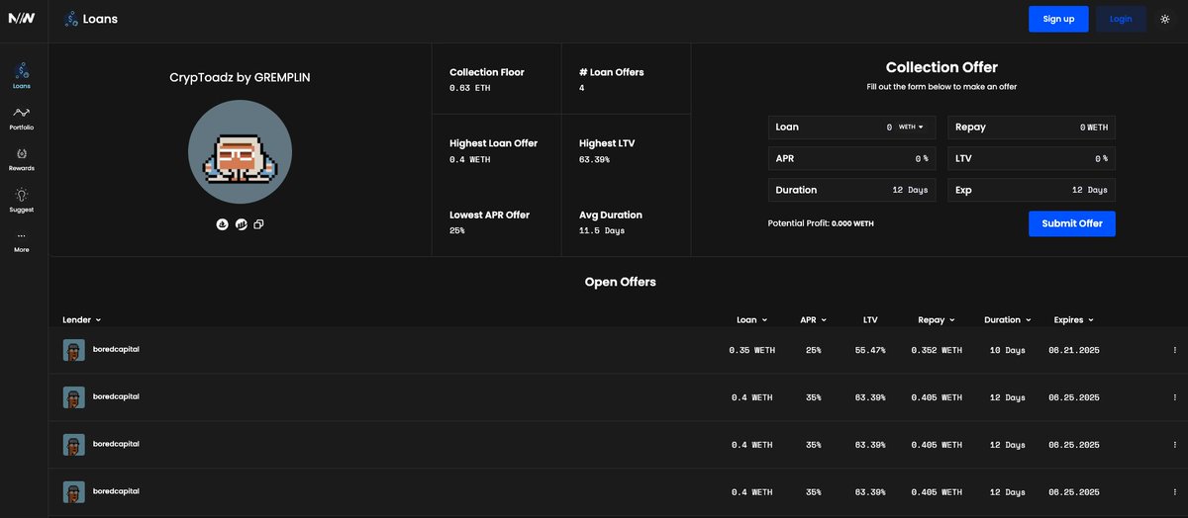Image resolution: width=1188 pixels, height=518 pixels.
Task: Open the Portfolio section in sidebar
Action: 22,118
